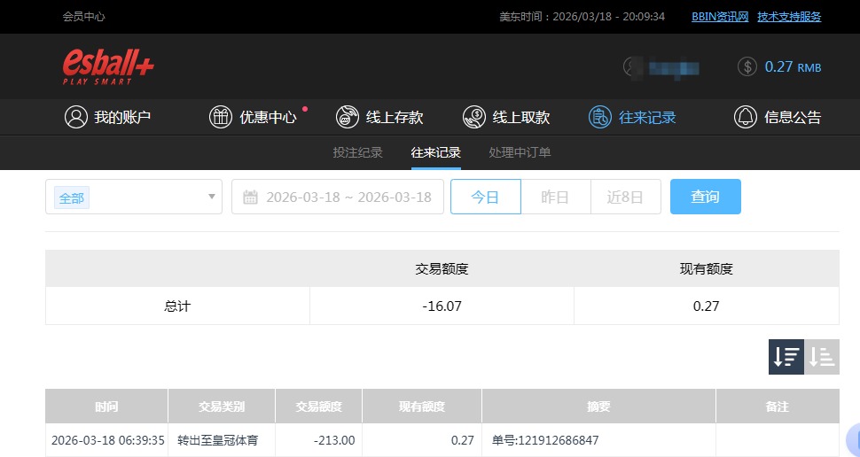Click the 总计 row label

(177, 306)
